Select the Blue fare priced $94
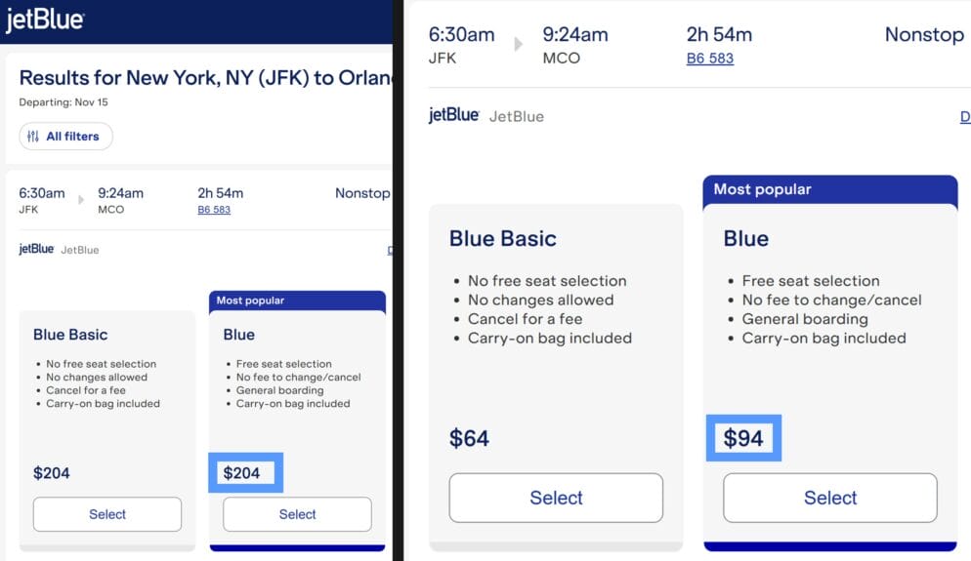Screen dimensions: 971x561 (x=830, y=498)
